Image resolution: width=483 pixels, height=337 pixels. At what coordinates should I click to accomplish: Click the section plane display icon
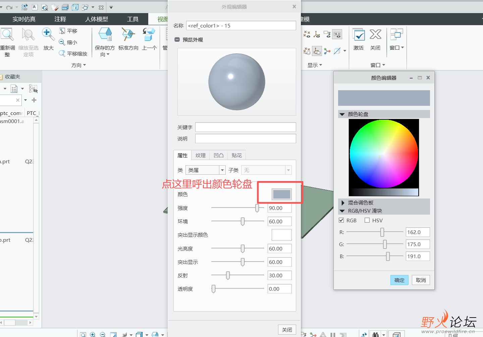coord(337,51)
